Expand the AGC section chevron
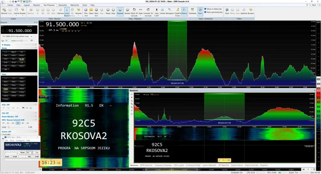This screenshot has height=174, width=321. coord(36,105)
